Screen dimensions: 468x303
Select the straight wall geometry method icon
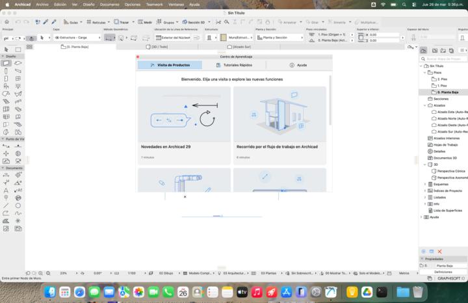110,38
